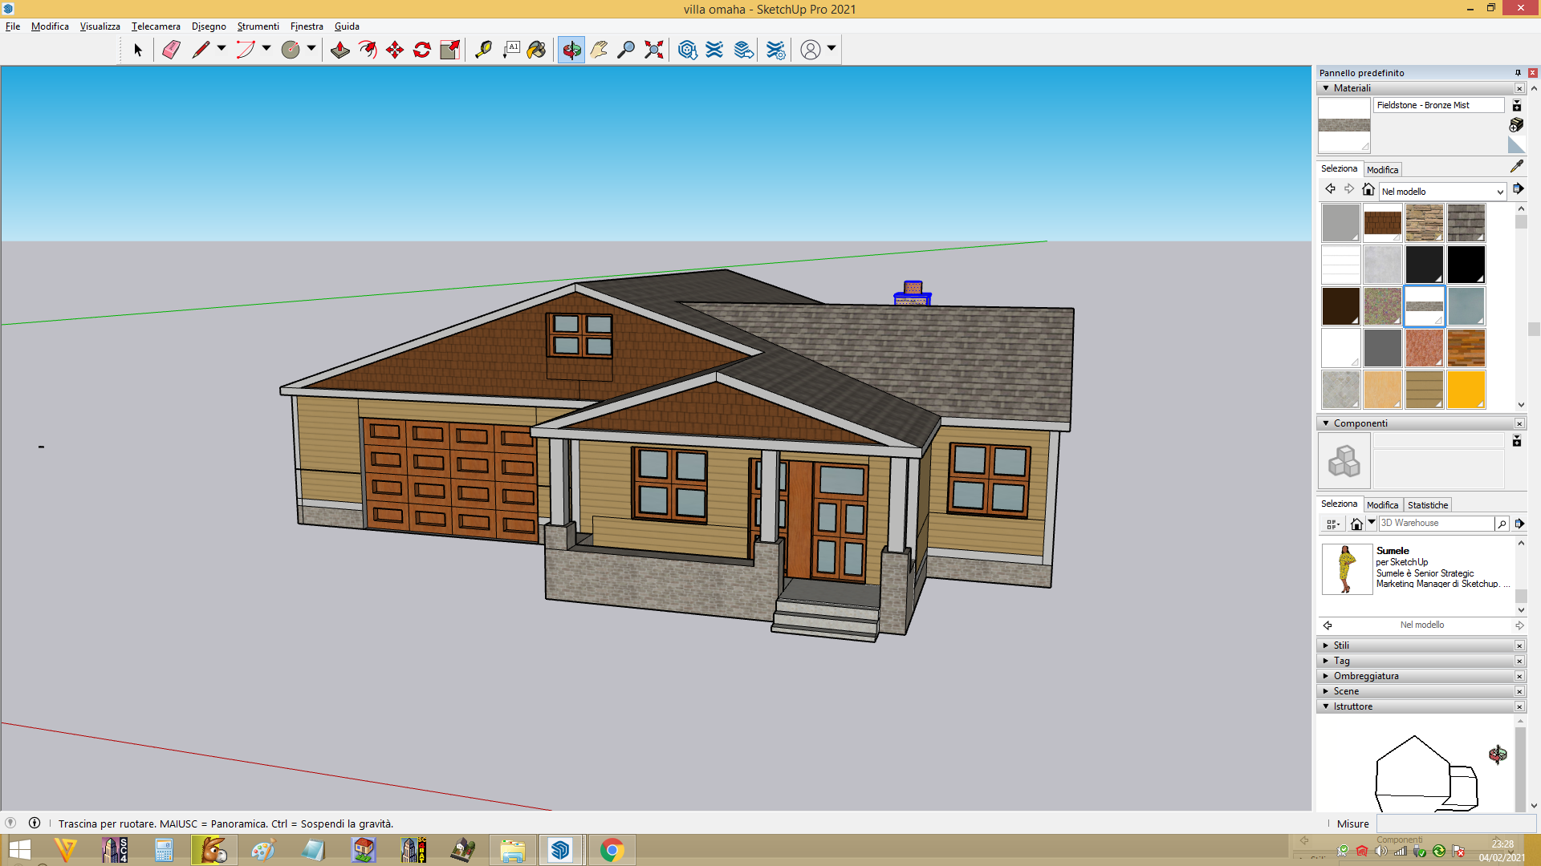Image resolution: width=1541 pixels, height=866 pixels.
Task: Open the Disegno menu
Action: click(209, 26)
